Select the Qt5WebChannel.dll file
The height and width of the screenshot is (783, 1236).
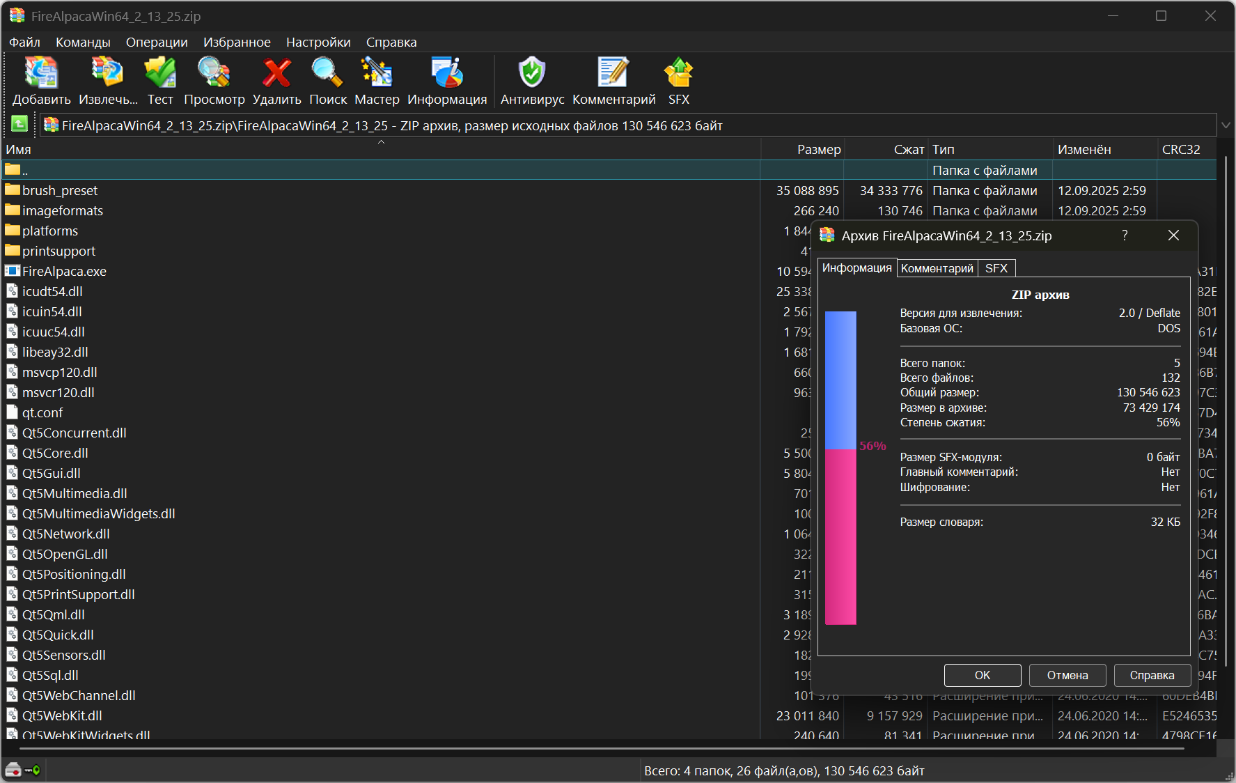click(x=71, y=695)
